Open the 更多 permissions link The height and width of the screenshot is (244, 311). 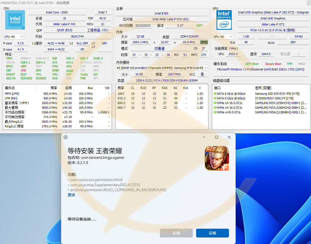72,195
